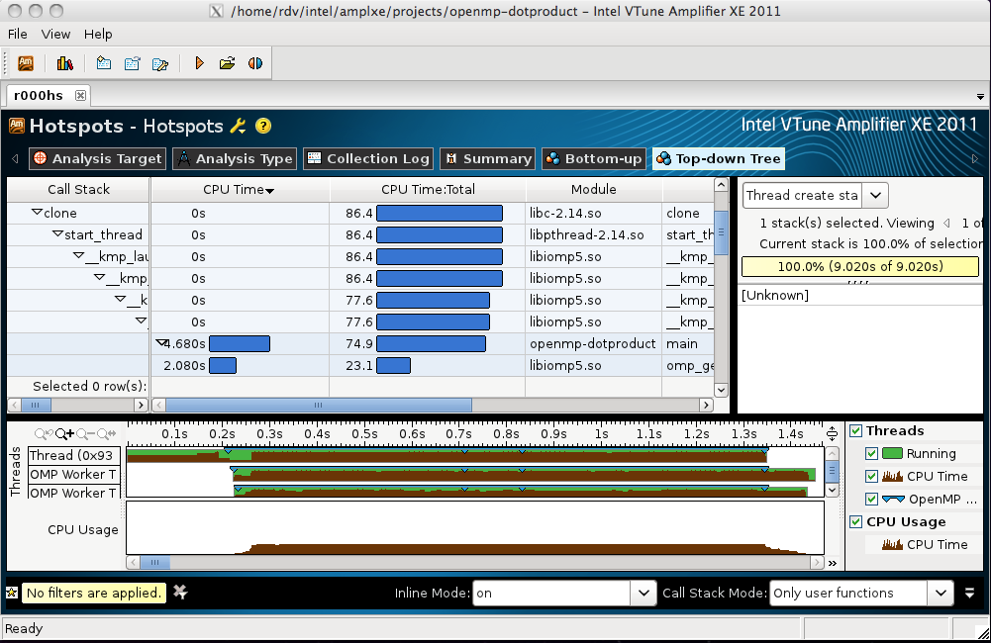Open the Call Stack Mode dropdown
Screen dimensions: 991x643
940,593
